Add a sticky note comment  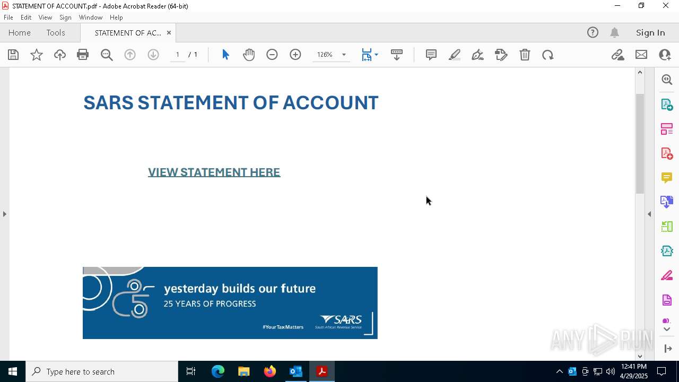[x=431, y=55]
